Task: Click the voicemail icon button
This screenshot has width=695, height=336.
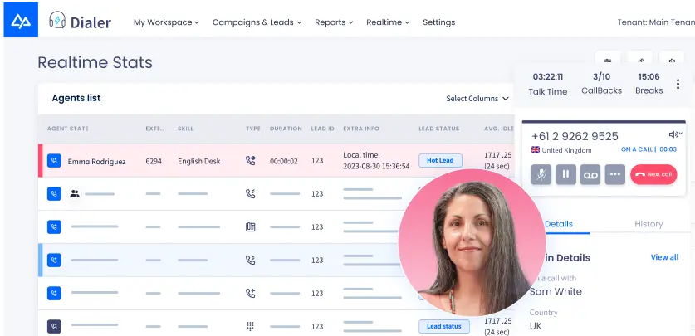Action: click(x=590, y=174)
